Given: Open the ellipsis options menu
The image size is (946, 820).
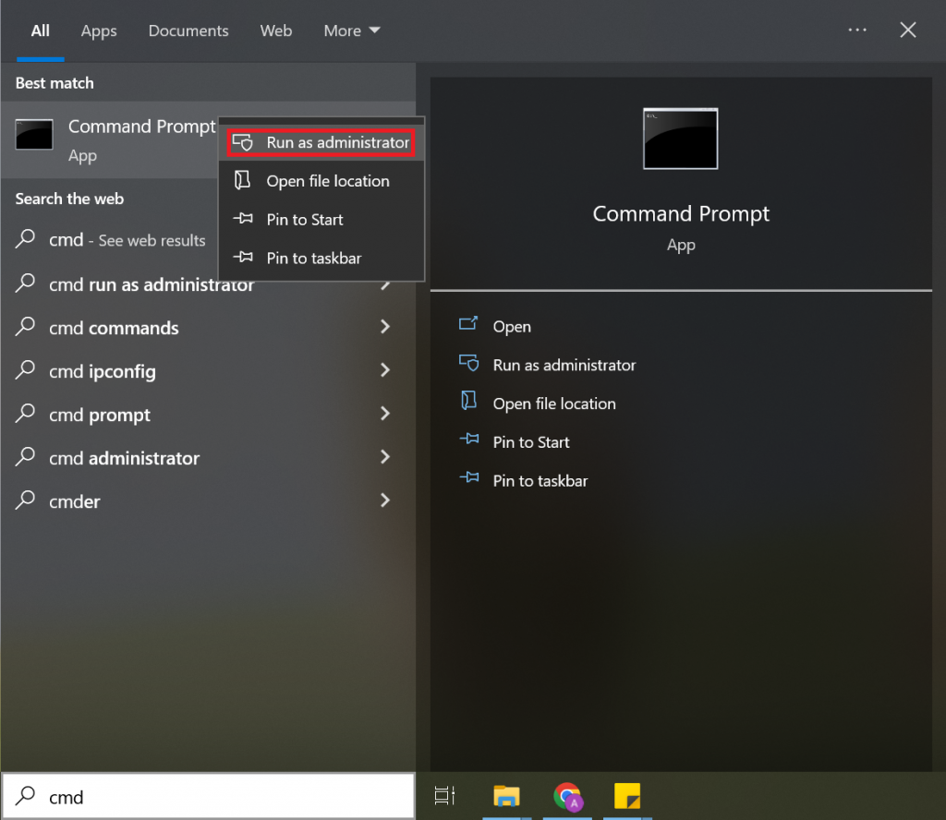Looking at the screenshot, I should click(856, 30).
